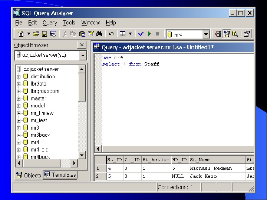Click the Open file folder icon

point(36,34)
